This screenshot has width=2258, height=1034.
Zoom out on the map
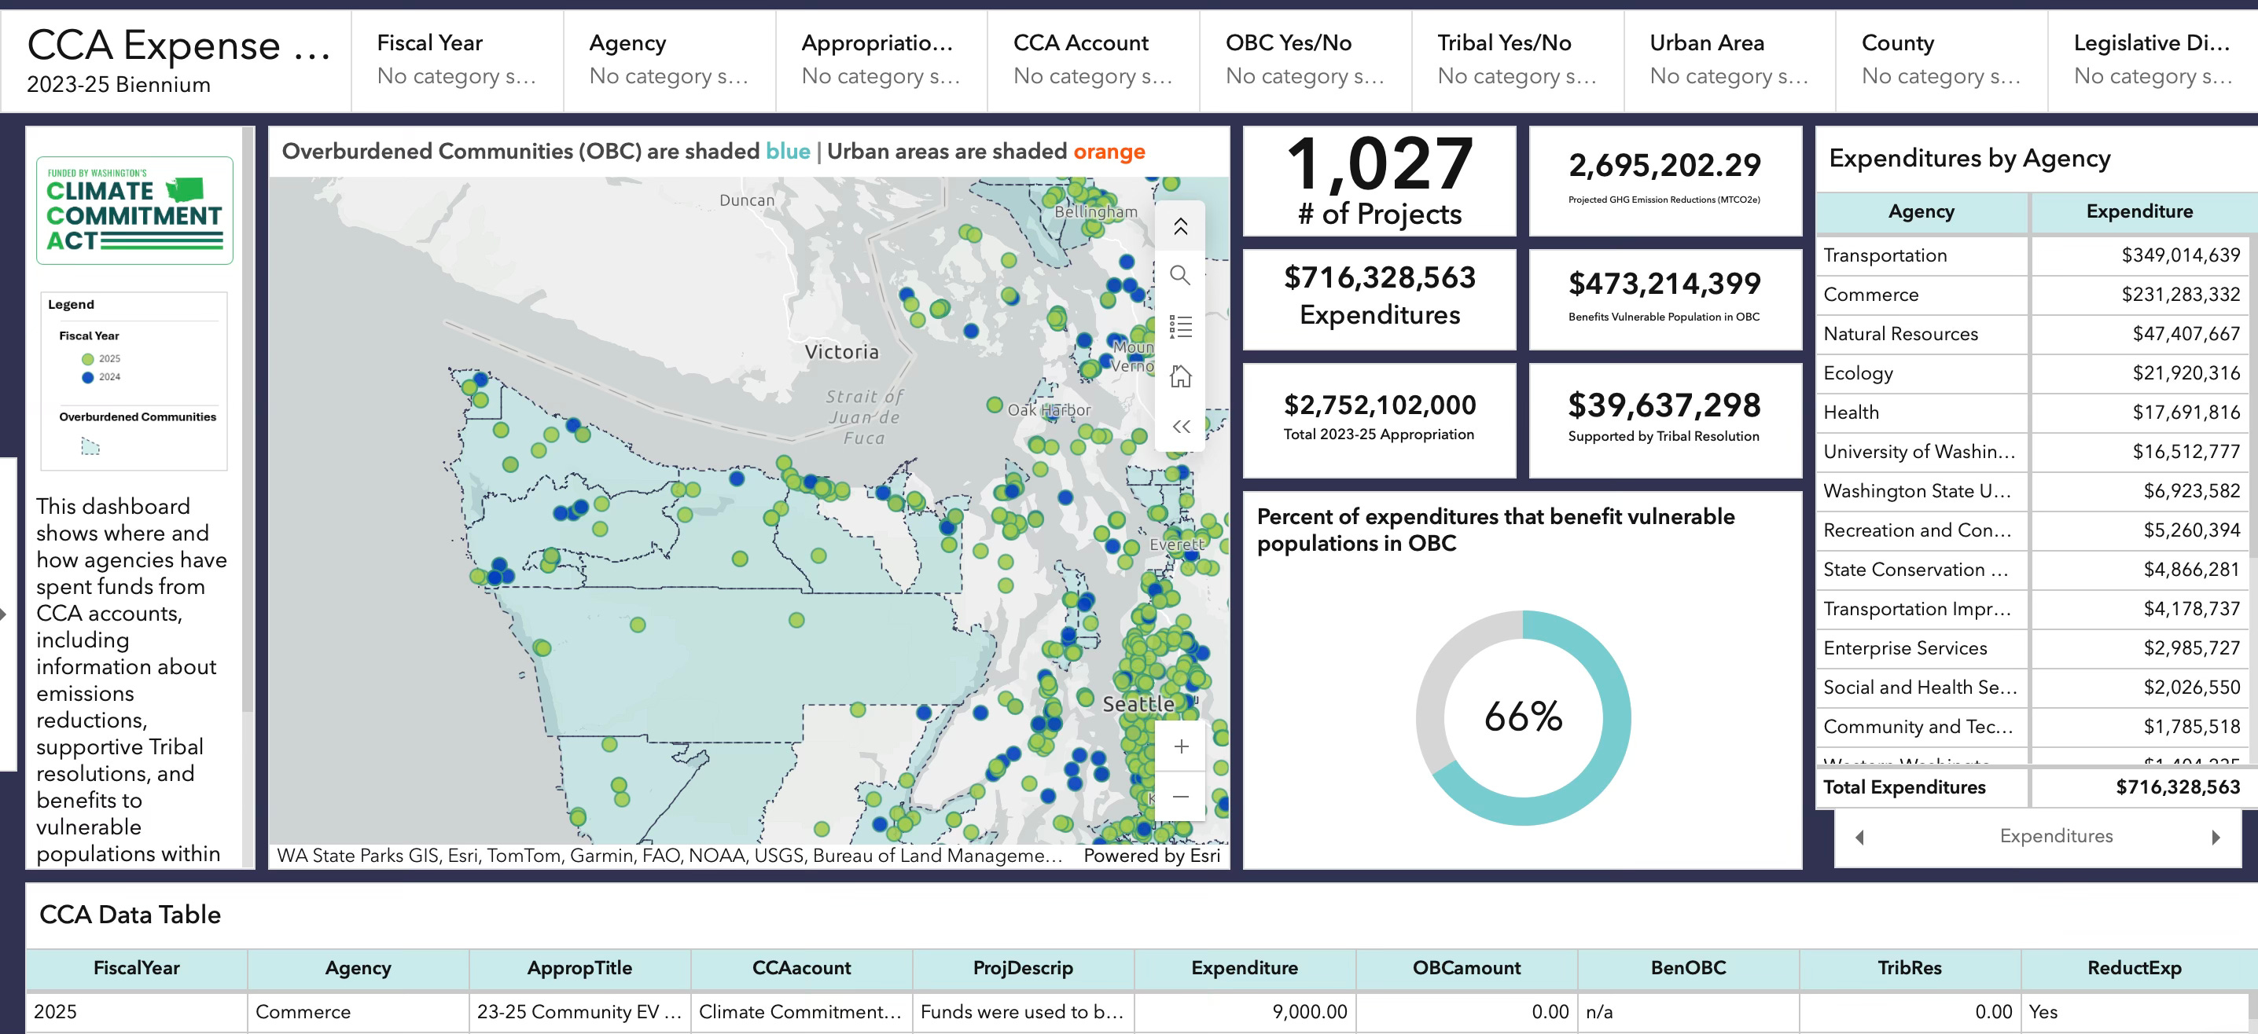[x=1180, y=797]
